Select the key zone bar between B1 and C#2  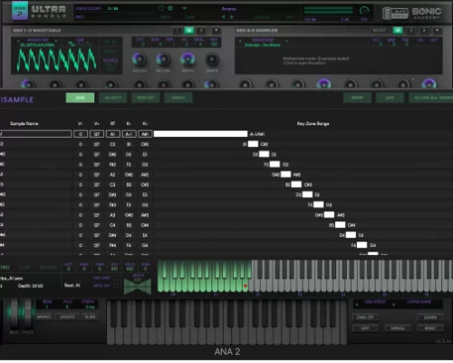[253, 144]
